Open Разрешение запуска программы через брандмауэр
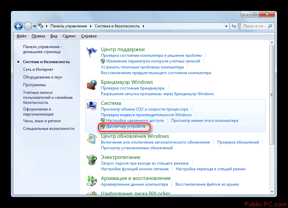Image resolution: width=288 pixels, height=208 pixels. pyautogui.click(x=157, y=94)
